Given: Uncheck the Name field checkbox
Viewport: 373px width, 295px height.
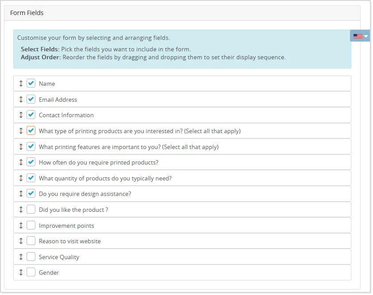Looking at the screenshot, I should 31,83.
